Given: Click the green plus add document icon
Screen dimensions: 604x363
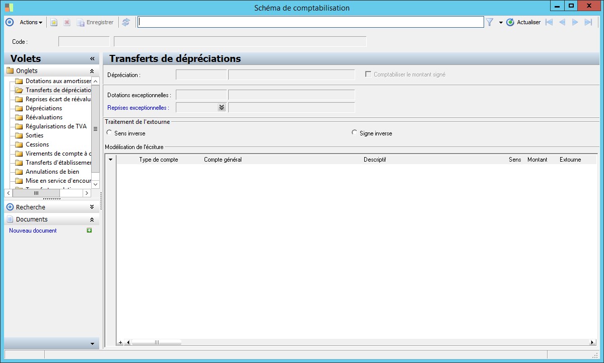Looking at the screenshot, I should [89, 230].
